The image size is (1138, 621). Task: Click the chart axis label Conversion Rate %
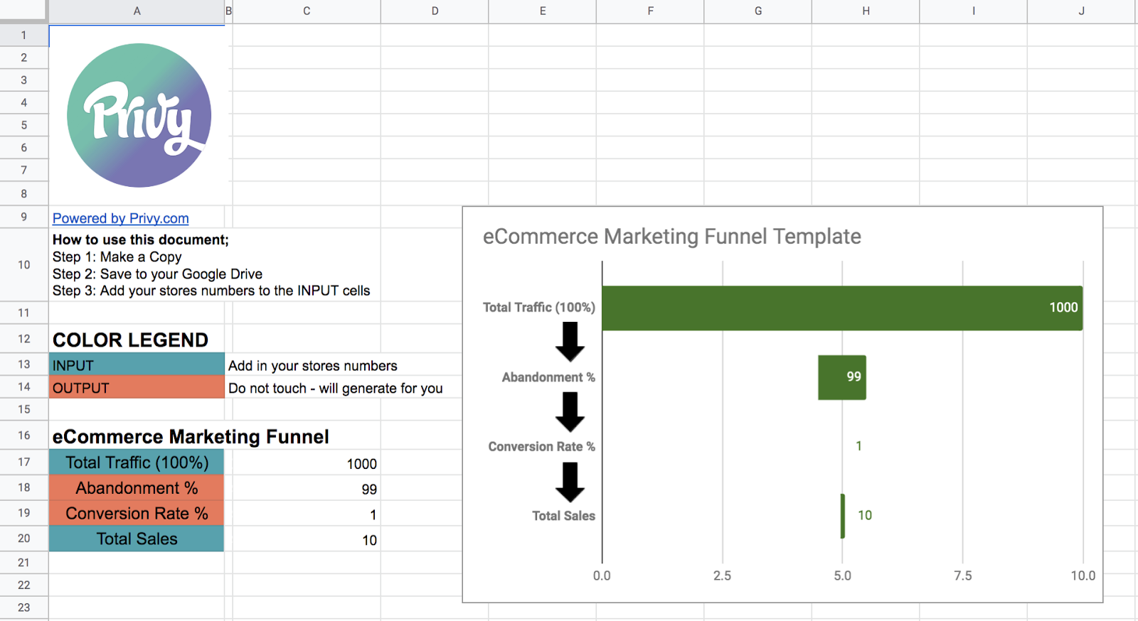tap(542, 446)
